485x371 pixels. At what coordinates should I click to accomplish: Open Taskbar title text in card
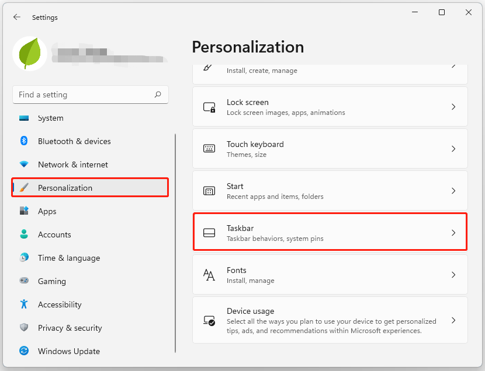tap(240, 228)
